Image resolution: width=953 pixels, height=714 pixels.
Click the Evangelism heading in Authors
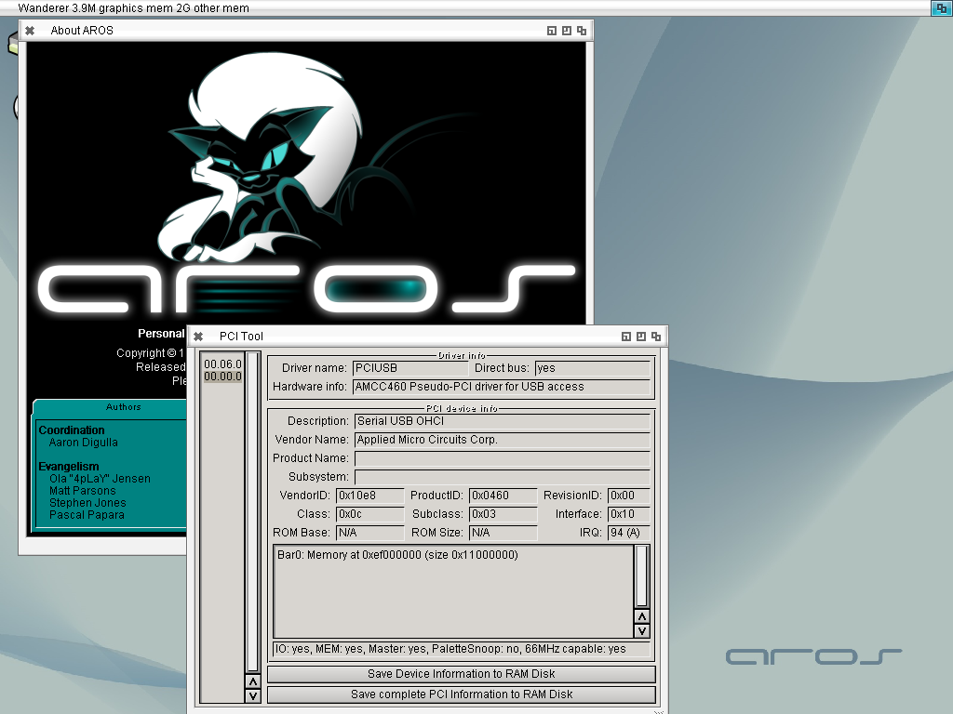(69, 467)
